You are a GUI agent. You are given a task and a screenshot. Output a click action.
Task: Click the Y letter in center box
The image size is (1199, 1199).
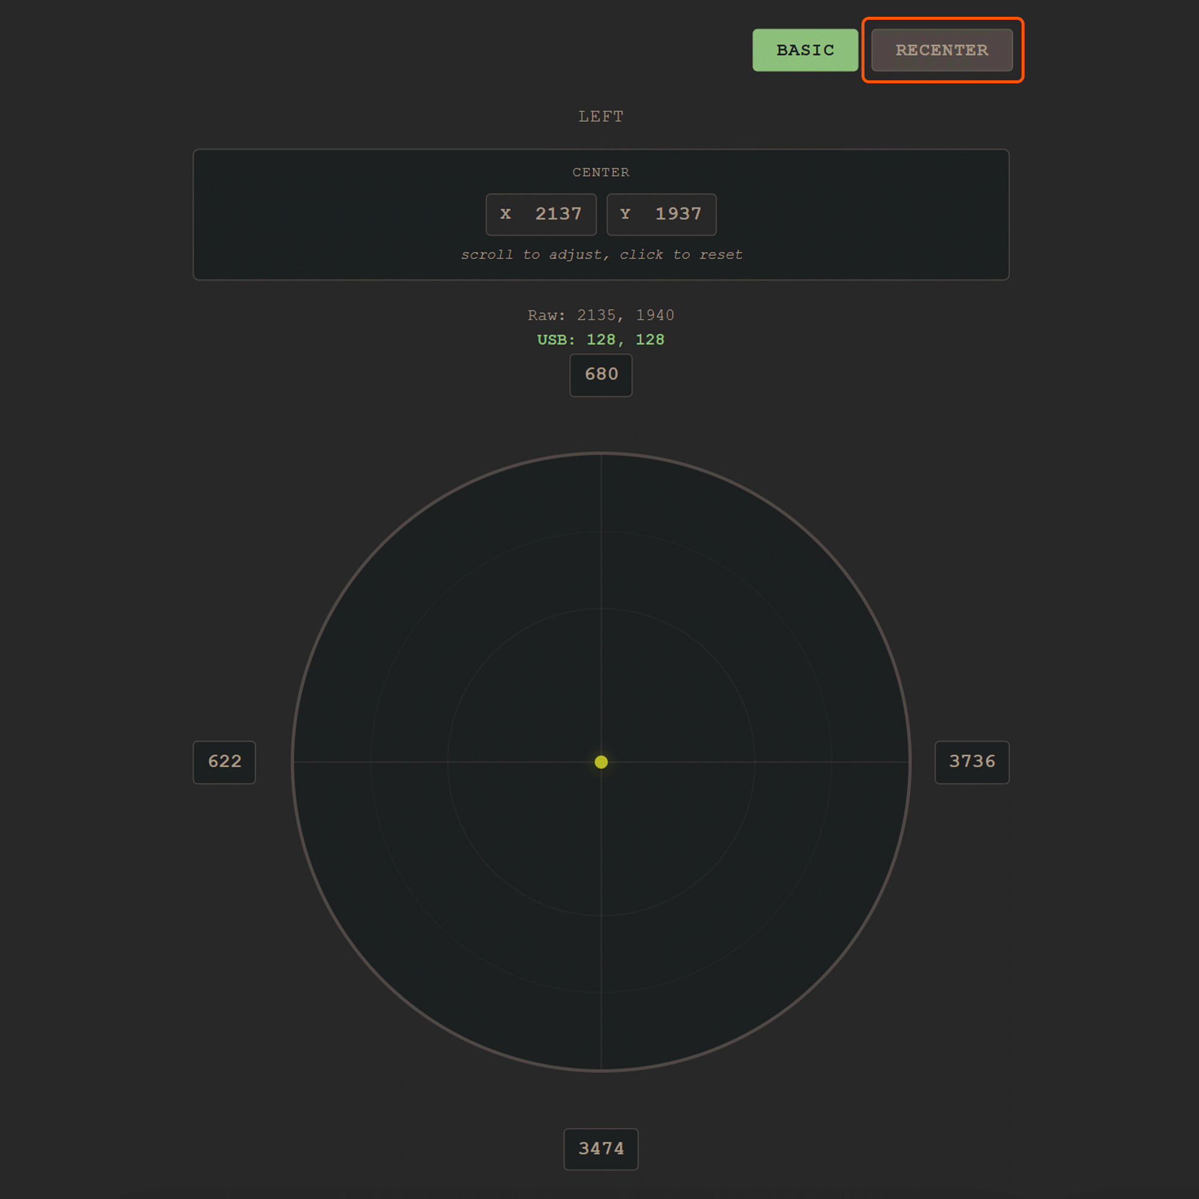click(625, 214)
